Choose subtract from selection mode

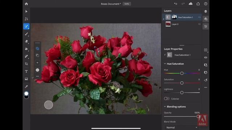pyautogui.click(x=37, y=55)
